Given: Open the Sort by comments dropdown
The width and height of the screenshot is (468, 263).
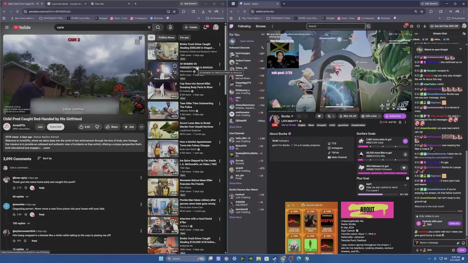Looking at the screenshot, I should click(x=45, y=159).
